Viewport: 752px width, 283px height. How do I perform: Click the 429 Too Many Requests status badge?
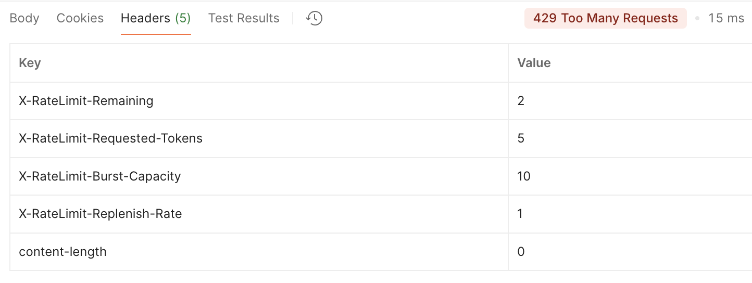pos(606,18)
